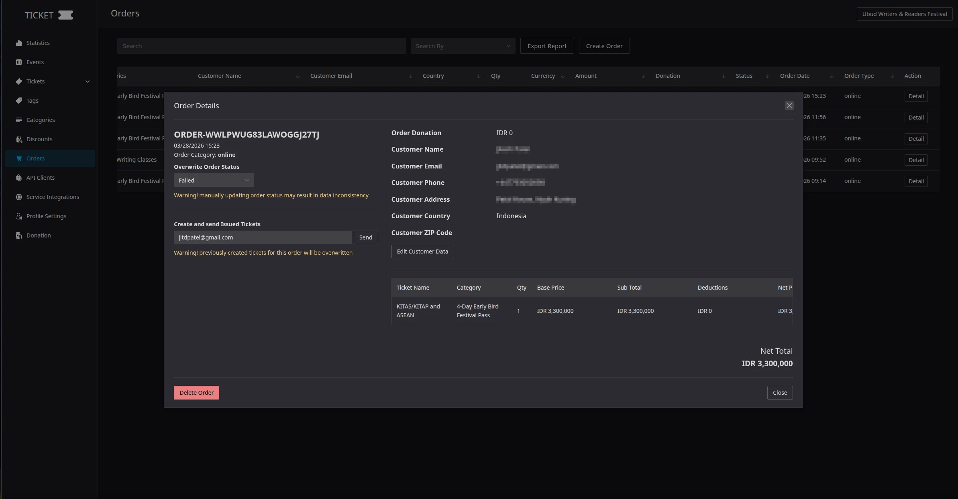Click the Statistics bar chart icon
The height and width of the screenshot is (499, 958).
19,43
